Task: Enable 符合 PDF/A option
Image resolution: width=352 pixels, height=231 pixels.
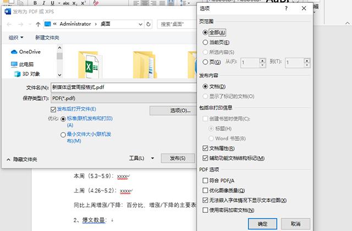Action: (x=205, y=180)
